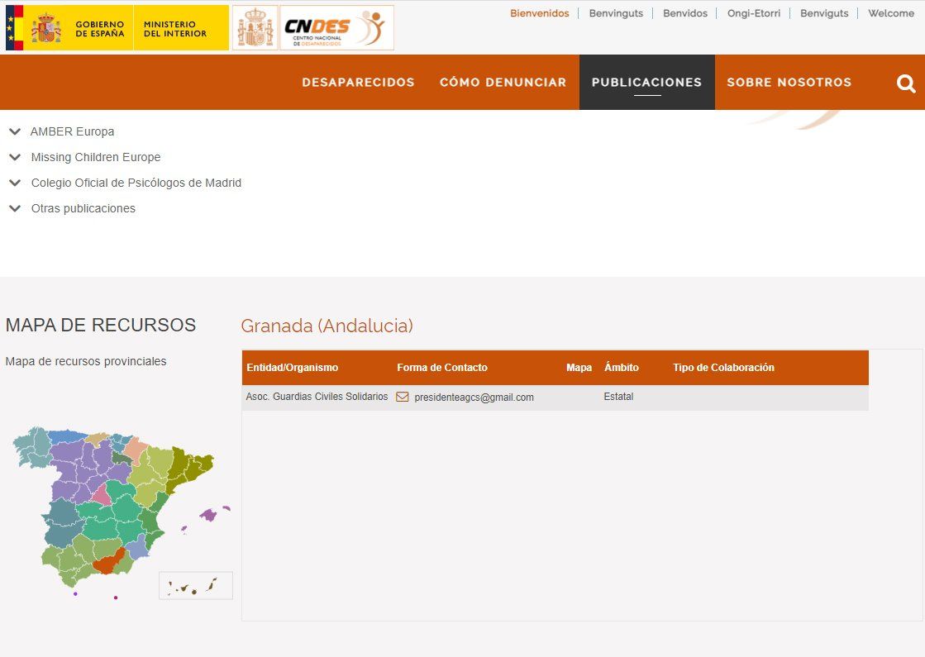Open the search magnifier icon
Screen dimensions: 925x657
pyautogui.click(x=906, y=83)
